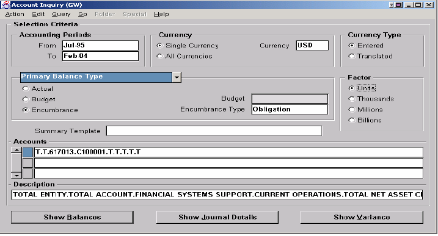The width and height of the screenshot is (438, 236).
Task: Click the Accounts scroll up arrow
Action: pyautogui.click(x=16, y=150)
